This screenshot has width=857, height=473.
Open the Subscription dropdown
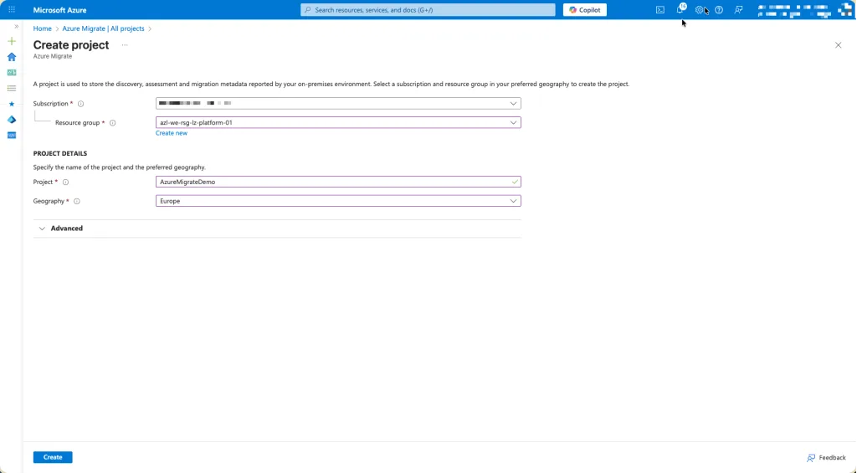338,104
